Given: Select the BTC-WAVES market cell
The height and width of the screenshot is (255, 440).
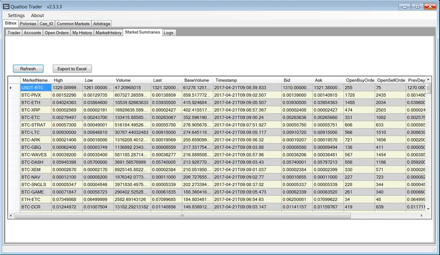Looking at the screenshot, I should [x=36, y=154].
